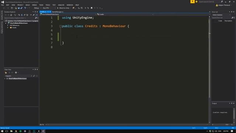Viewport: 236px width, 133px height.
Task: Click the Class View search field
Action: [18, 76]
